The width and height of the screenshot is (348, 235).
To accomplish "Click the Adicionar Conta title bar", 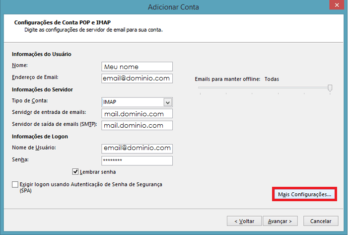I will [174, 6].
